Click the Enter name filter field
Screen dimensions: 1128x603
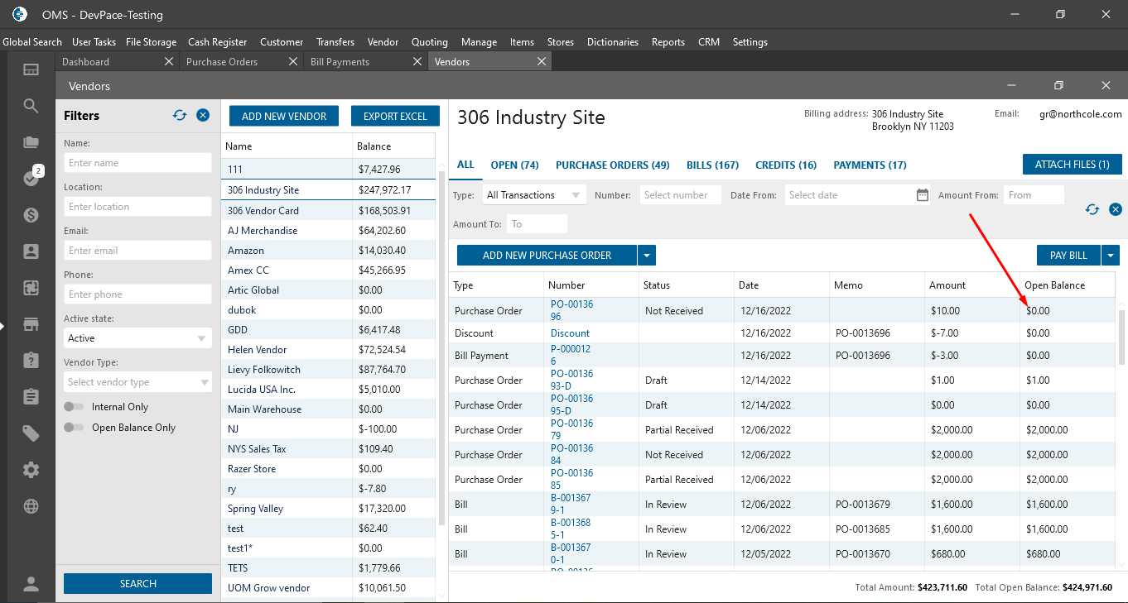pyautogui.click(x=137, y=163)
